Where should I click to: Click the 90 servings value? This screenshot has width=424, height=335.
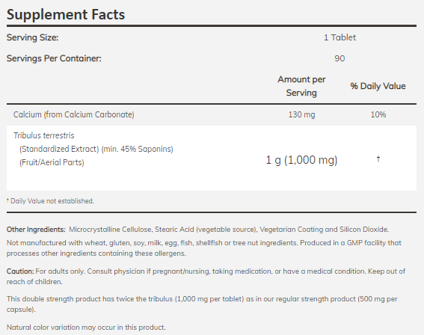pos(339,58)
